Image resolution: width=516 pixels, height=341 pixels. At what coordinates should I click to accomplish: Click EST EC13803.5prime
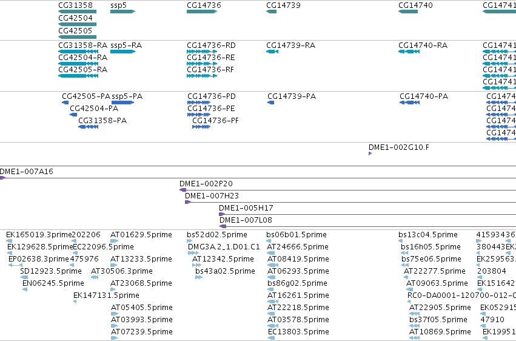coord(299,332)
